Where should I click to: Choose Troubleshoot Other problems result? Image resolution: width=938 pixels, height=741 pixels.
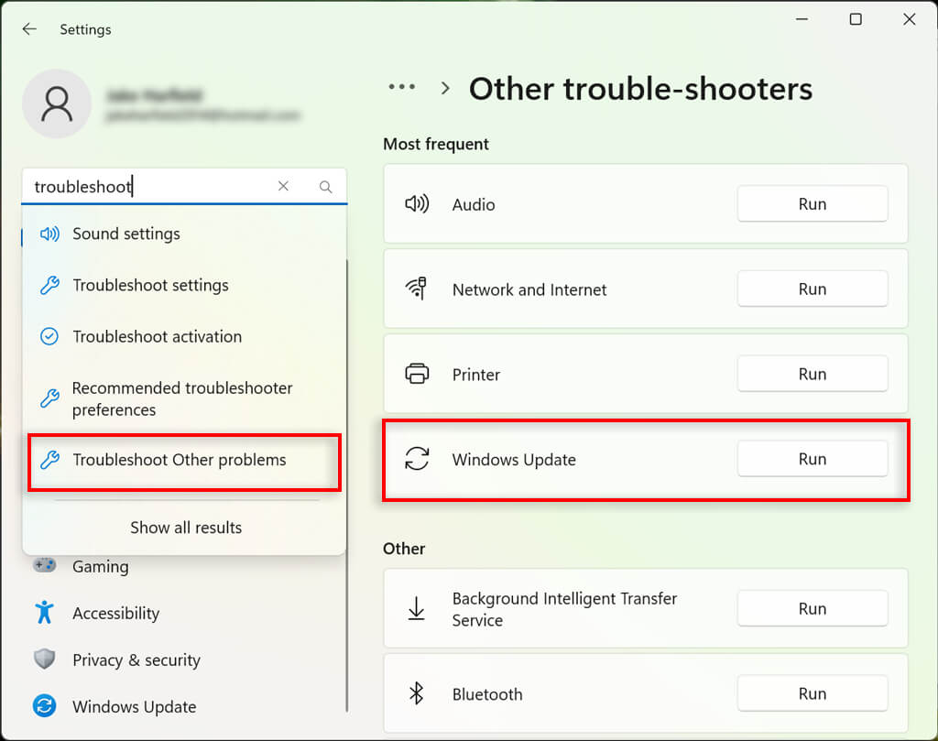pos(184,460)
